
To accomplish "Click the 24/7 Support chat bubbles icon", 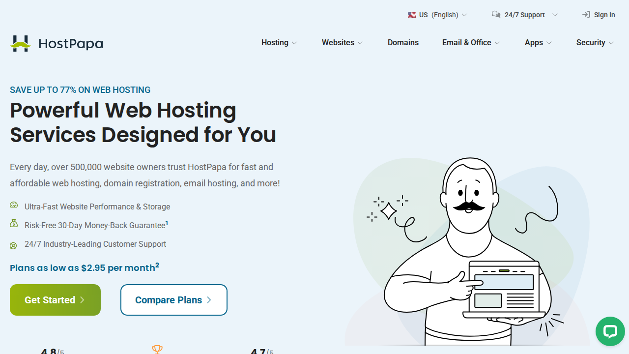I will tap(496, 15).
